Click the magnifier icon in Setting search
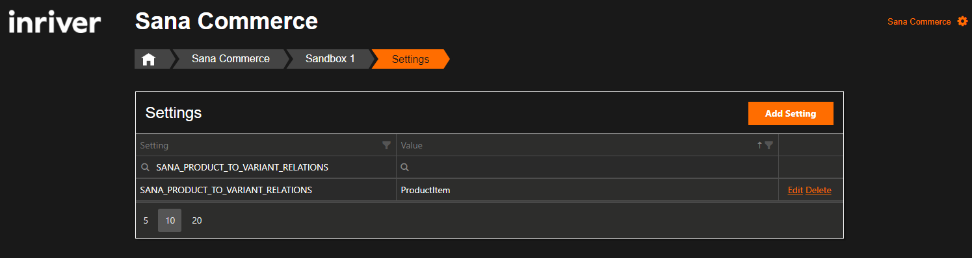This screenshot has width=972, height=258. pyautogui.click(x=145, y=167)
